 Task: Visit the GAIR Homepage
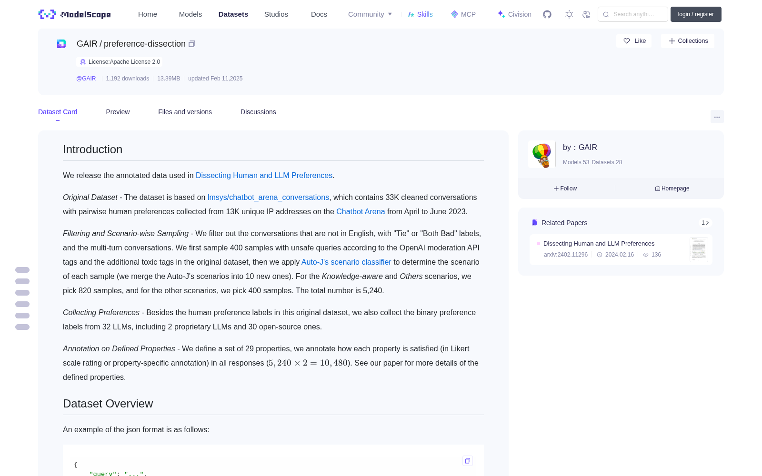pos(672,188)
